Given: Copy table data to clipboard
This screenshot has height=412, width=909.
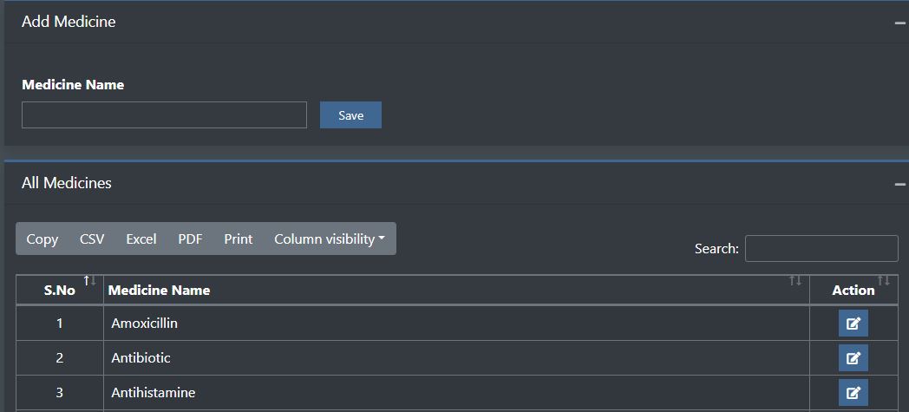Looking at the screenshot, I should click(x=43, y=239).
